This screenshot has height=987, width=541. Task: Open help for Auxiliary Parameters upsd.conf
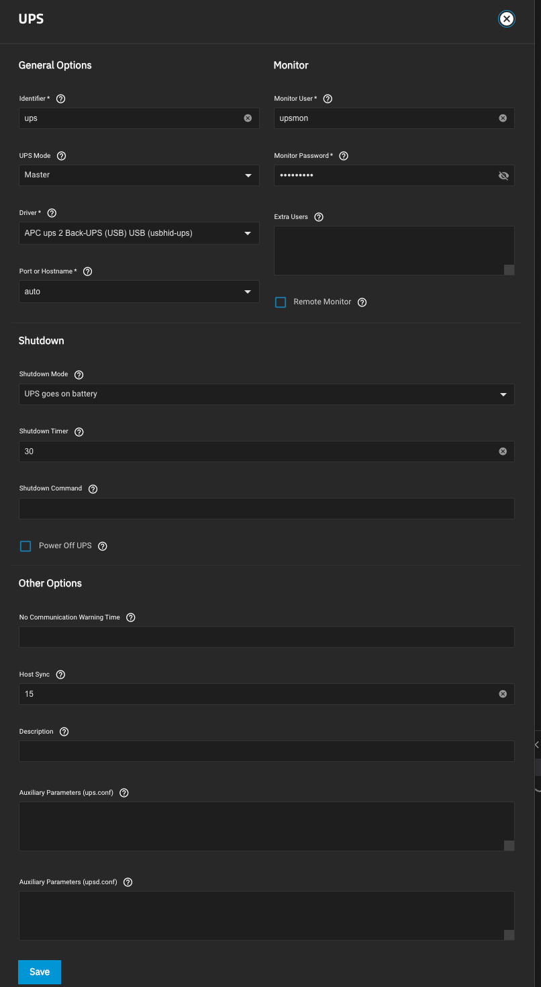coord(128,882)
